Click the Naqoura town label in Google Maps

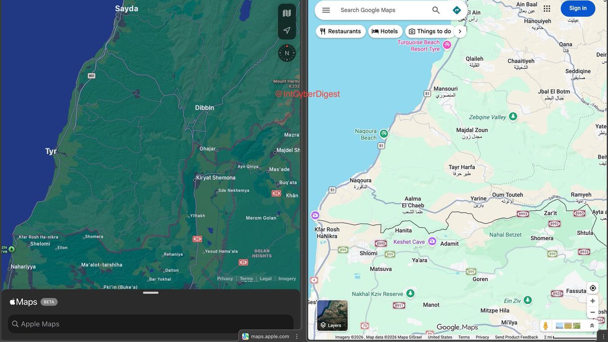[x=361, y=180]
